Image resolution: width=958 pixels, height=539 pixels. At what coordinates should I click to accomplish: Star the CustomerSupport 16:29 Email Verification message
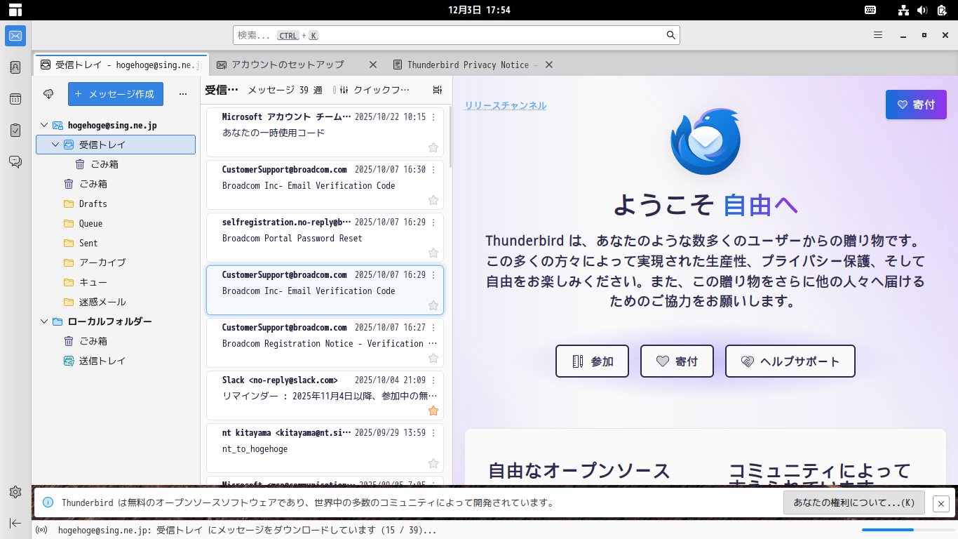[x=433, y=305]
